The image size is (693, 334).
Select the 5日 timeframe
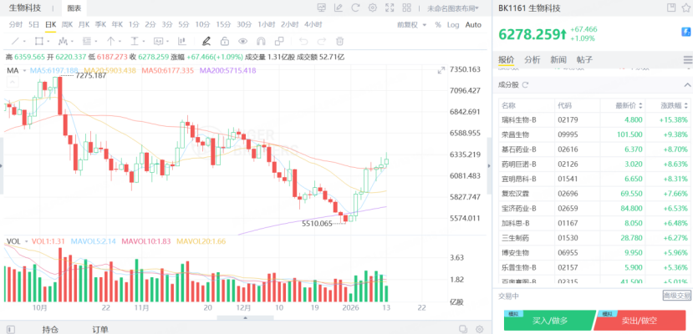click(x=33, y=25)
